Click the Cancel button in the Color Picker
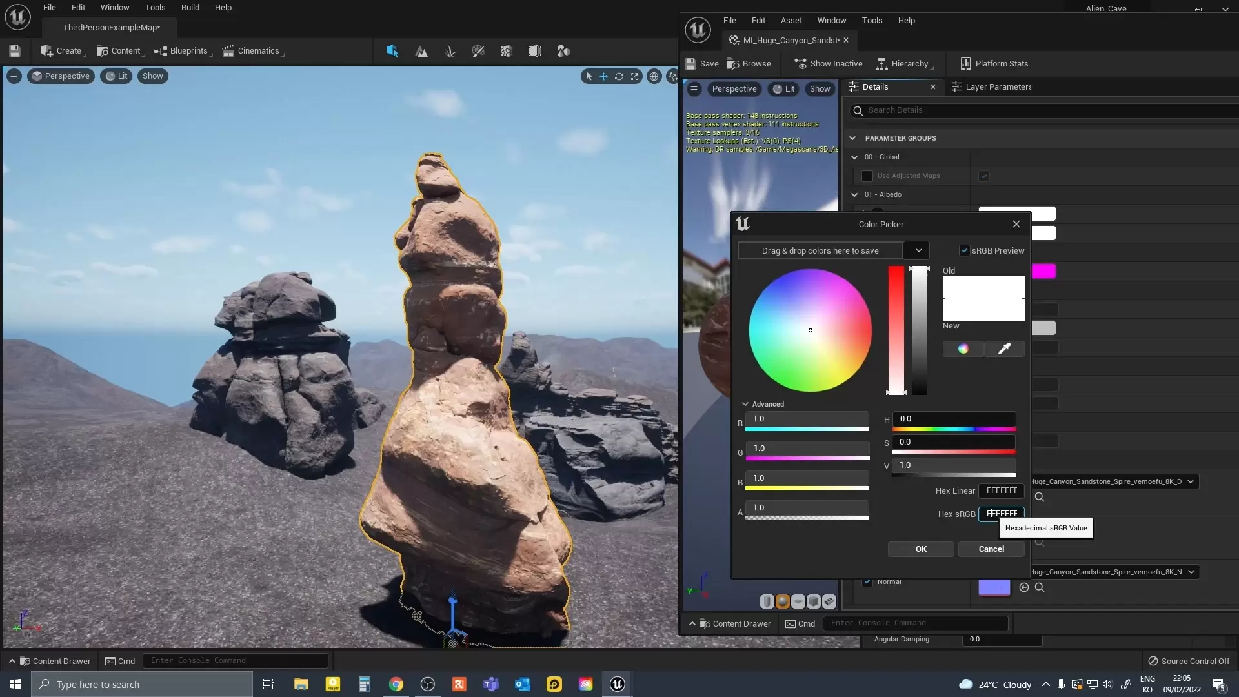Screen dimensions: 1239x697 click(x=991, y=549)
